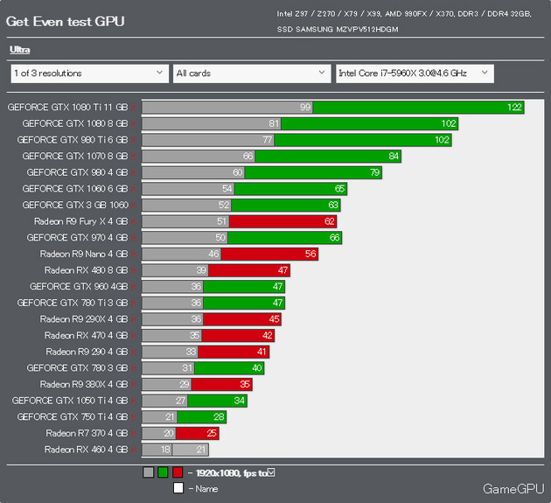
Task: Click the '1920x1080, fps' legend text
Action: click(x=227, y=473)
